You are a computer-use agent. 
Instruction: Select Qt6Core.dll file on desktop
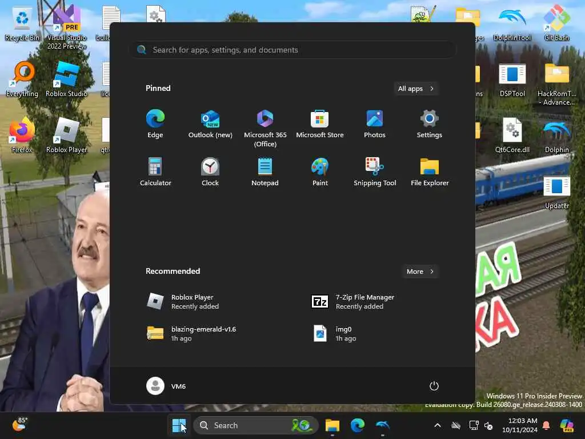512,135
